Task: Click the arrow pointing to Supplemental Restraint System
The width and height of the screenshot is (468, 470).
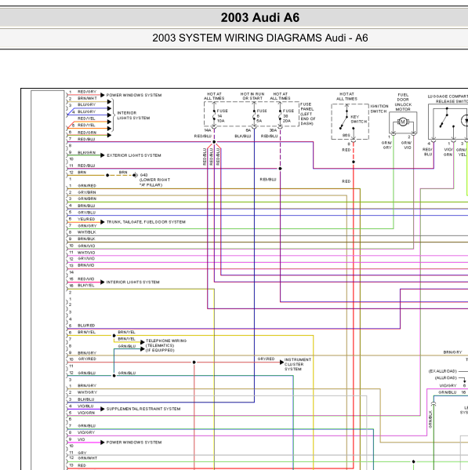Action: (103, 409)
